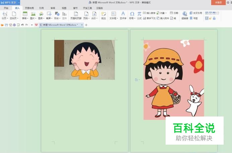Switch to the 页面布局 tab
Viewport: 232px width, 153px height.
pyautogui.click(x=29, y=8)
